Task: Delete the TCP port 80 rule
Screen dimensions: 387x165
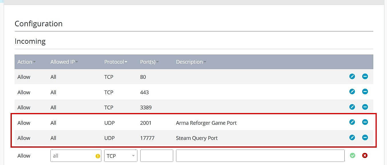Action: [365, 77]
